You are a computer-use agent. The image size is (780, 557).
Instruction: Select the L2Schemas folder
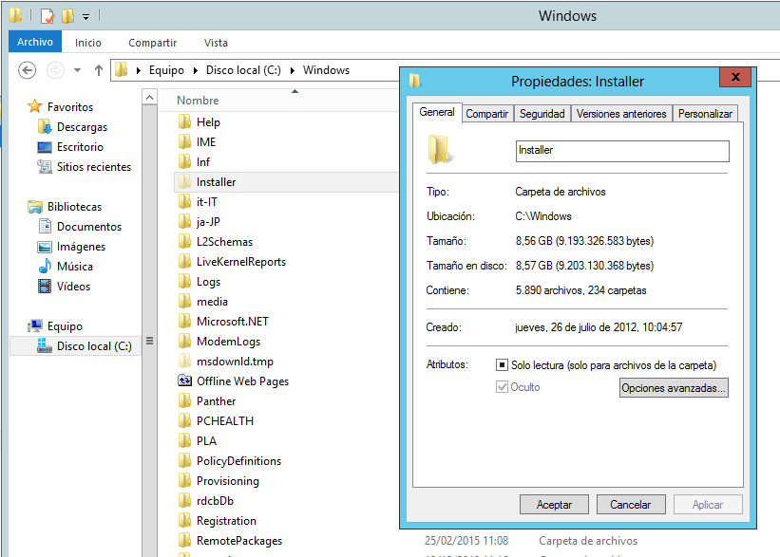pos(215,241)
